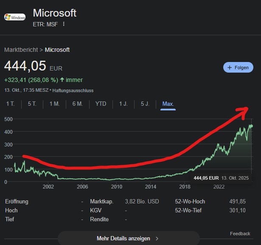Open the Haftungsausschluss disclaimer link
This screenshot has width=261, height=245.
[x=73, y=90]
